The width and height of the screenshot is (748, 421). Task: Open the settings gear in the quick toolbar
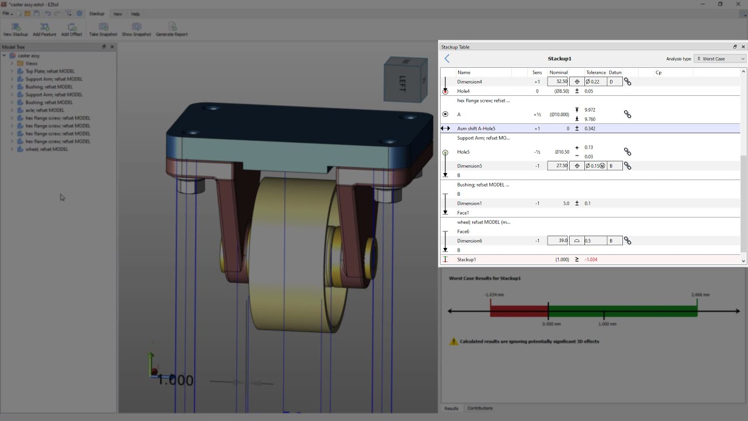[79, 13]
